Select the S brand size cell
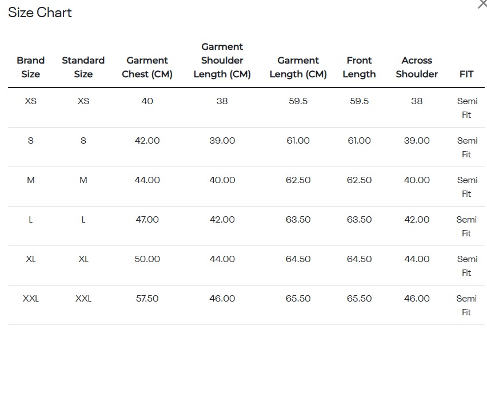 click(x=31, y=141)
